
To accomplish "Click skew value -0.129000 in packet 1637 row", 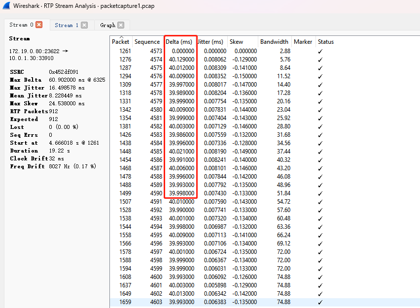I will (x=245, y=285).
